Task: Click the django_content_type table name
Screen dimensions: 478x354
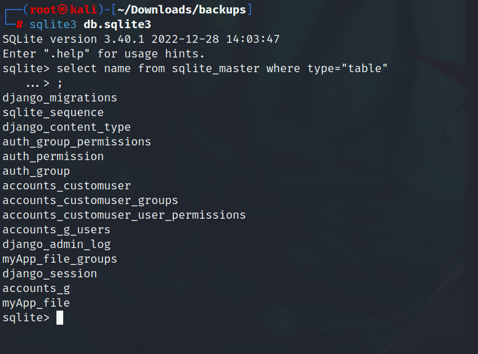Action: 67,127
